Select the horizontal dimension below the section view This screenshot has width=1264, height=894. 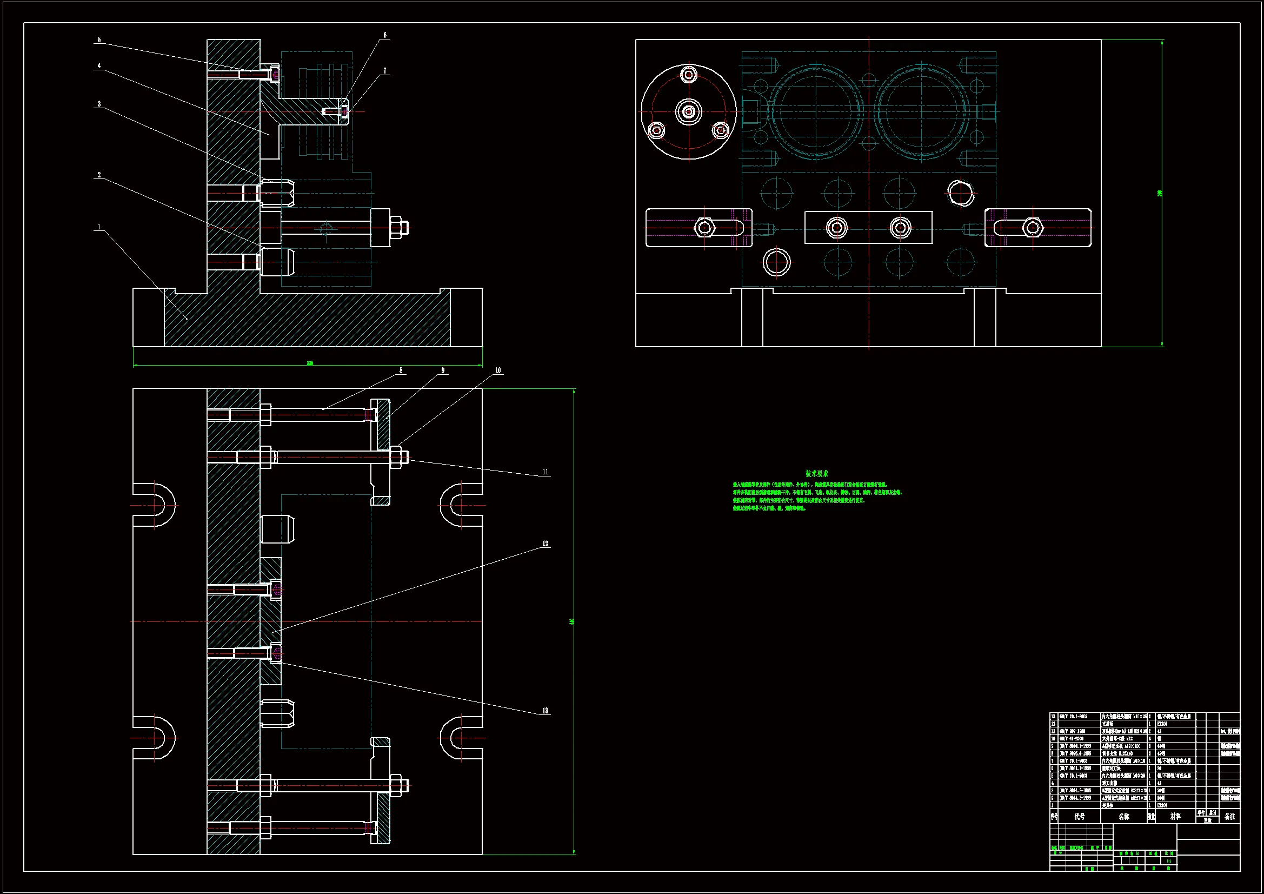coord(310,363)
